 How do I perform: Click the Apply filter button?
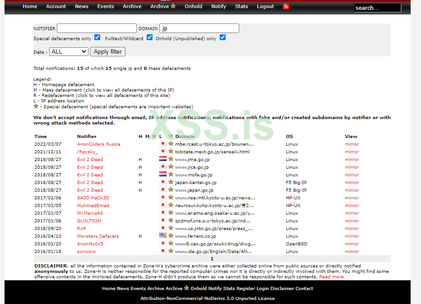(x=108, y=51)
